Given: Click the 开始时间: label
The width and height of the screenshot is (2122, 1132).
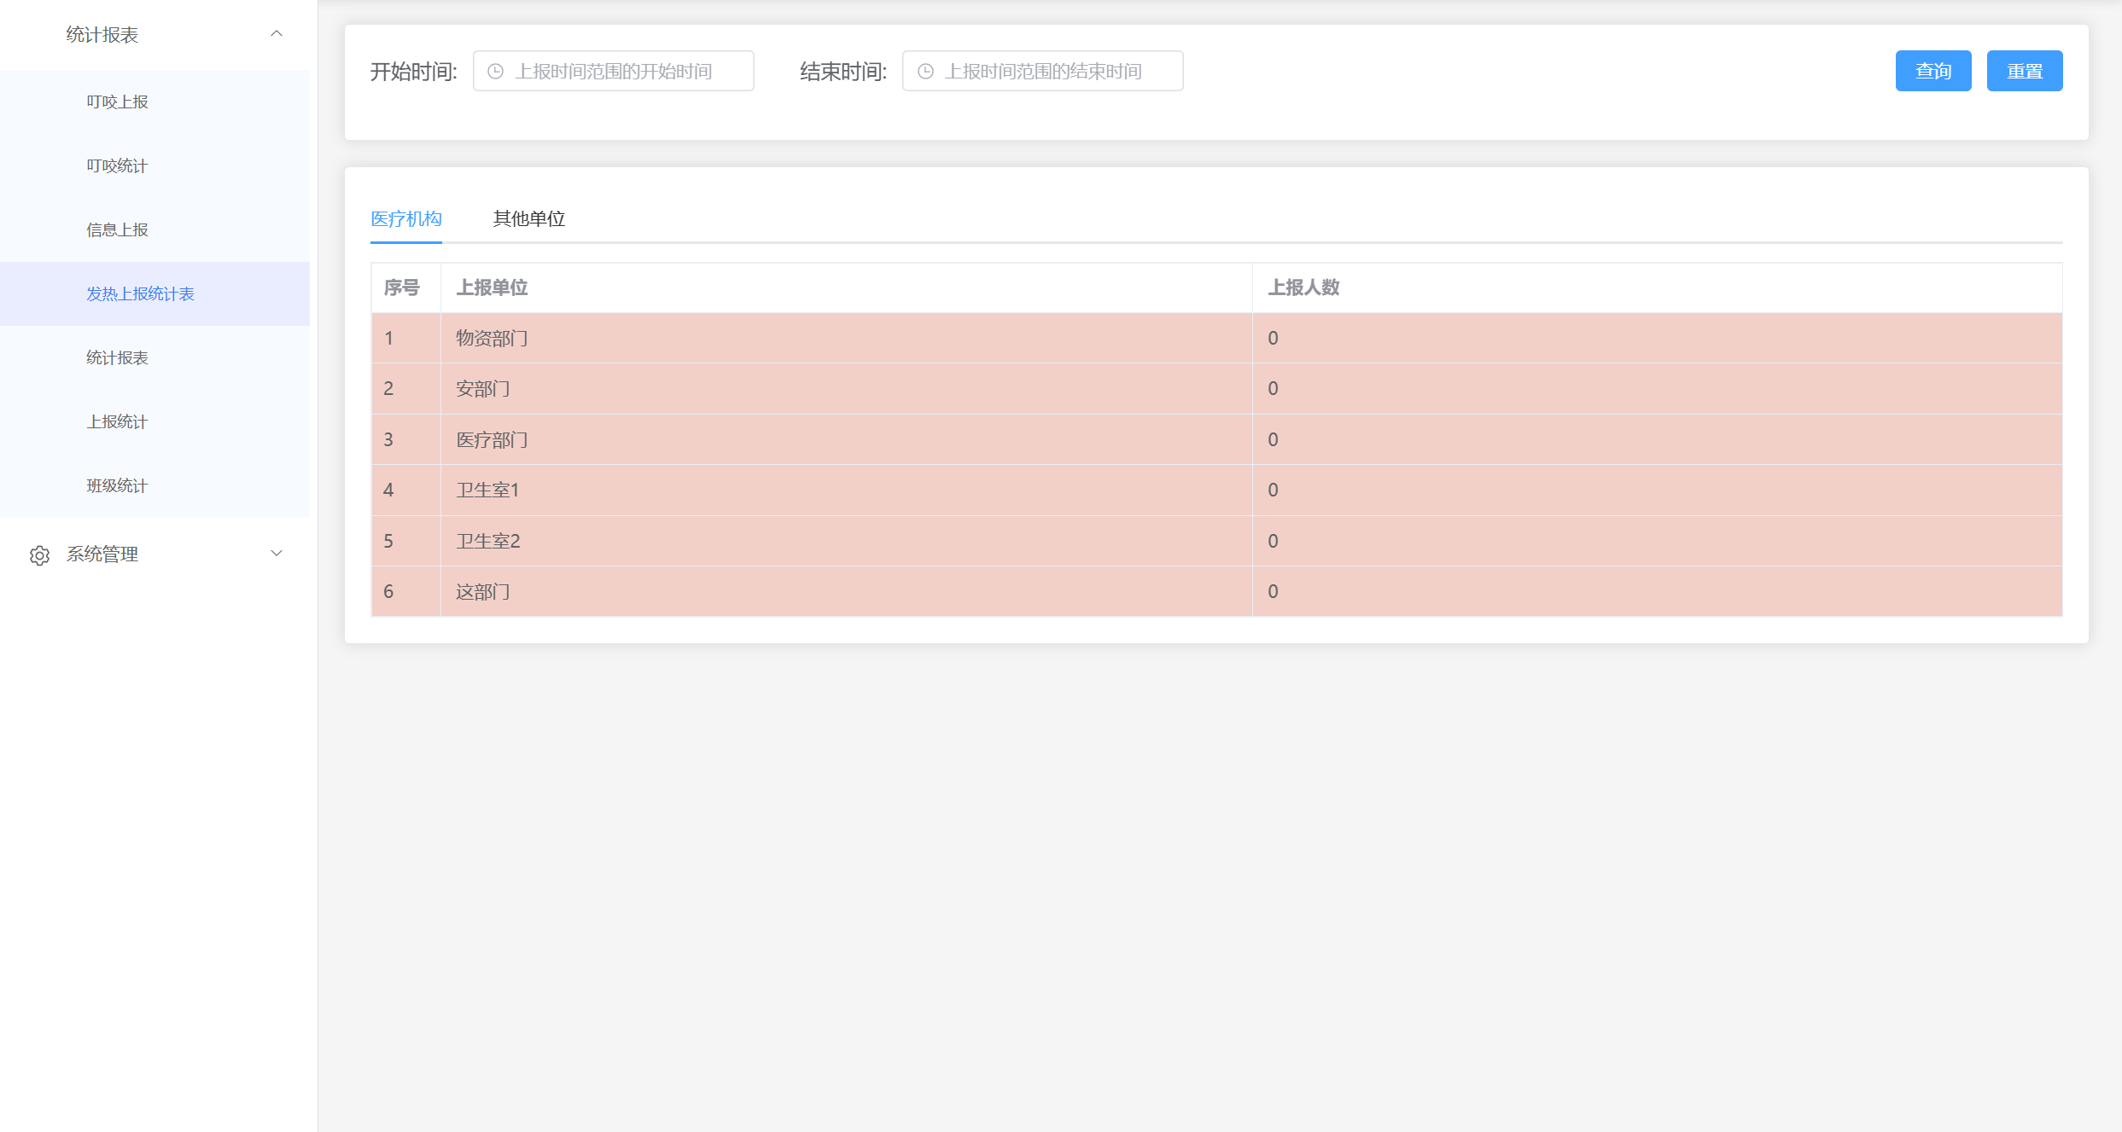Looking at the screenshot, I should click(414, 72).
